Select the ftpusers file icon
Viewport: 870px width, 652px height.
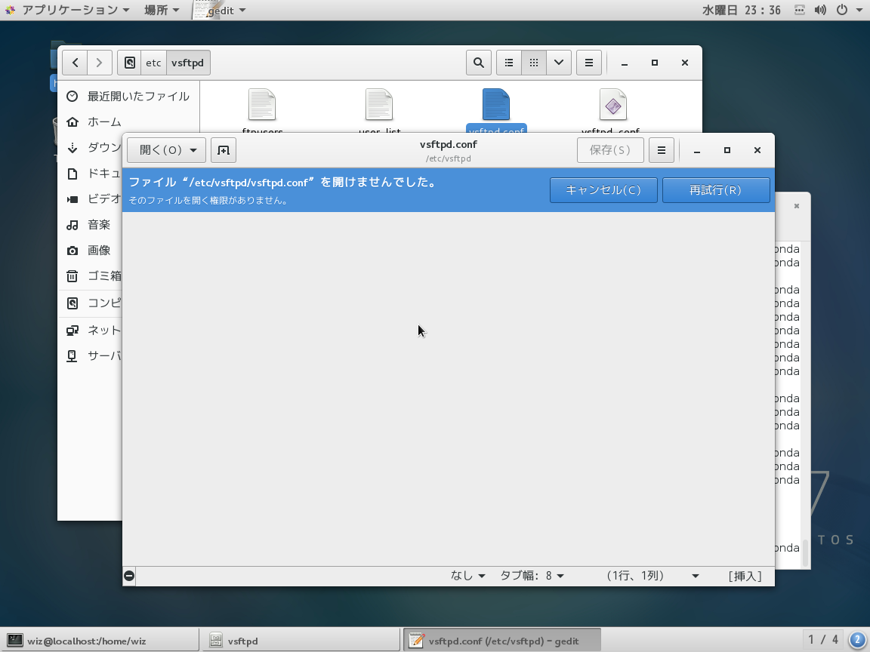[262, 104]
